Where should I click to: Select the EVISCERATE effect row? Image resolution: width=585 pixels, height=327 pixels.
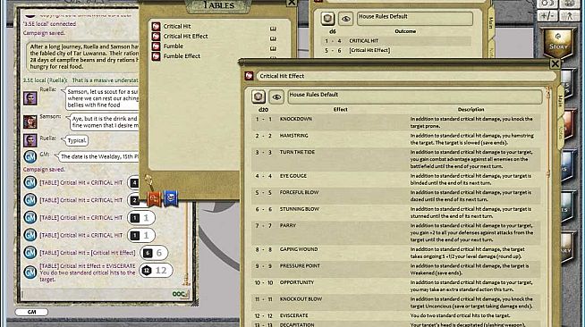pos(396,315)
